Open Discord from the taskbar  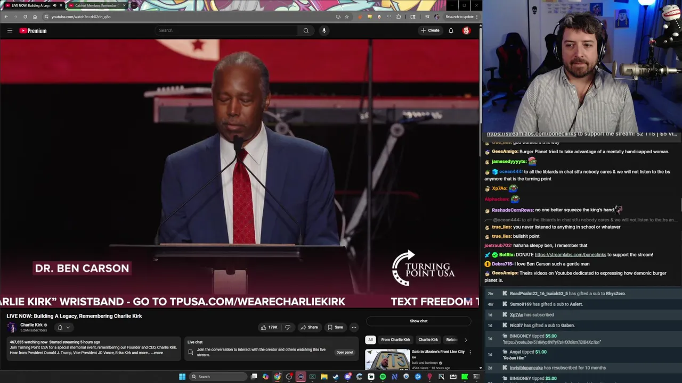click(x=347, y=377)
